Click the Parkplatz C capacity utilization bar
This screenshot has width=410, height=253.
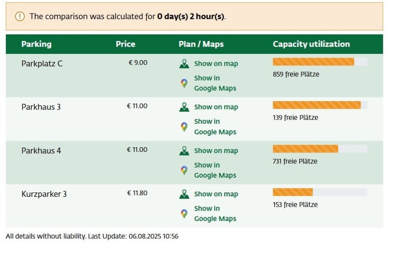320,61
